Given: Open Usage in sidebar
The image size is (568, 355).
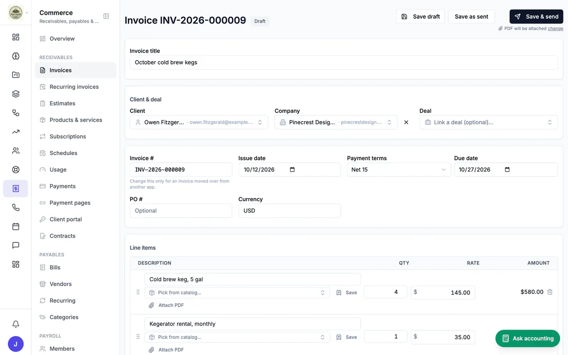Looking at the screenshot, I should [75, 170].
